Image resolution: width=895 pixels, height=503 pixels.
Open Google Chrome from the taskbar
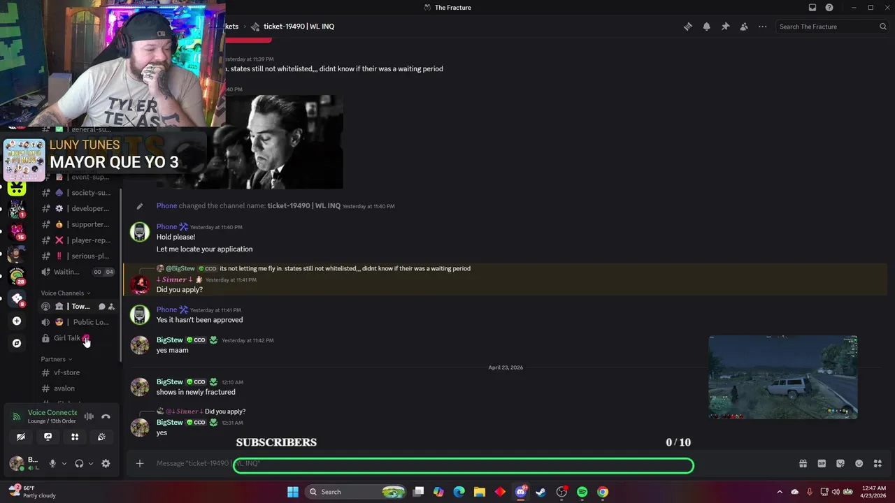(x=602, y=492)
